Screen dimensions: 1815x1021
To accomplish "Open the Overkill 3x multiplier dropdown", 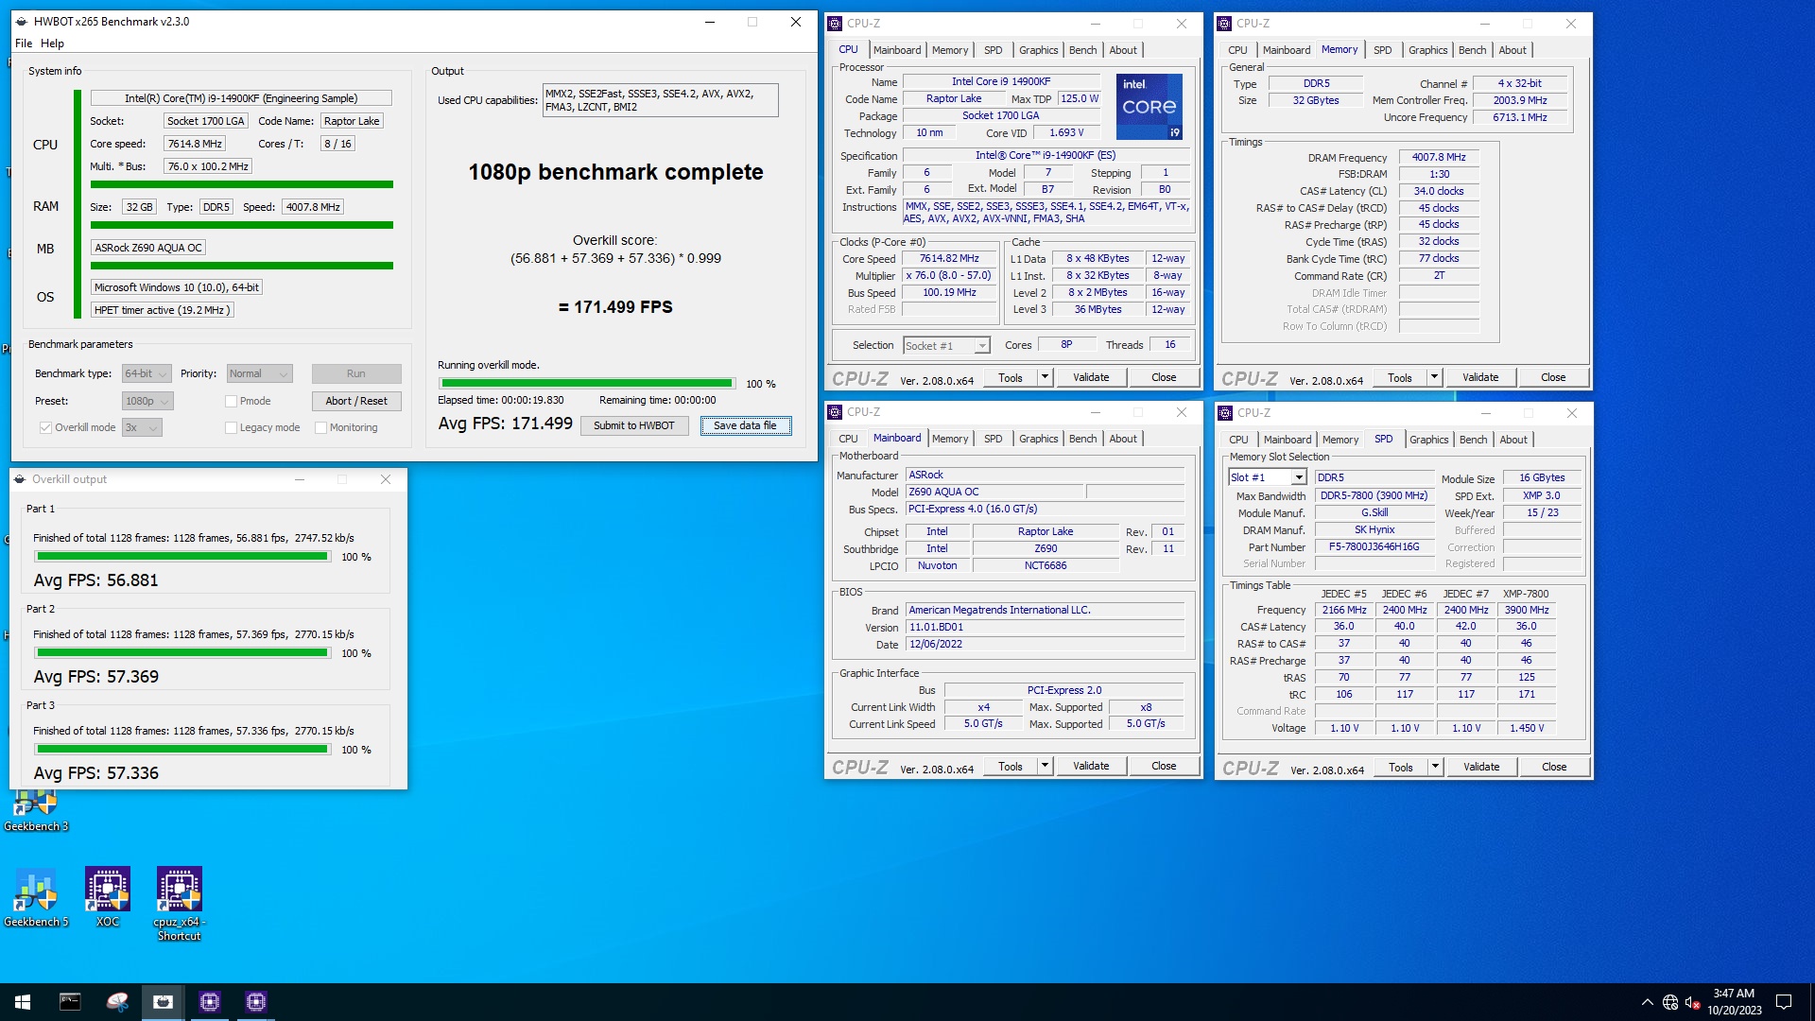I will coord(142,427).
